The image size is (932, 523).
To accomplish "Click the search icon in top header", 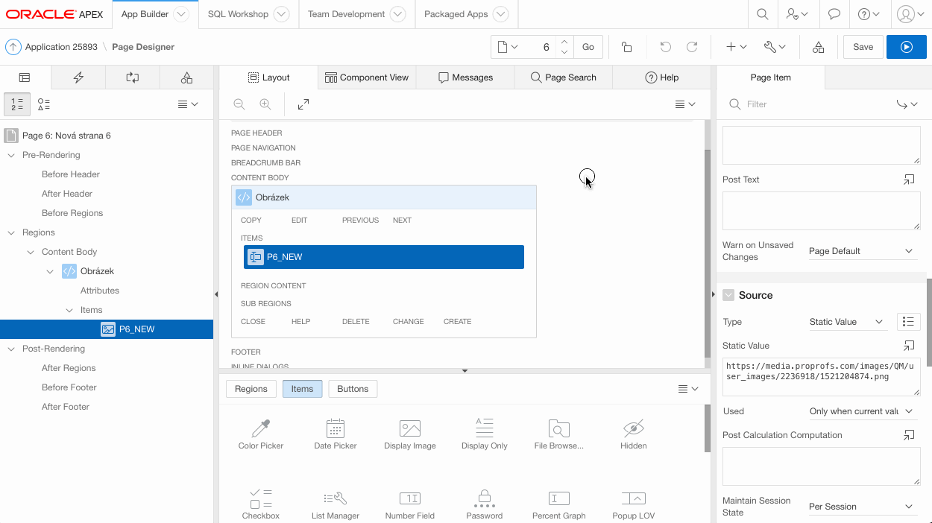I will pyautogui.click(x=762, y=14).
